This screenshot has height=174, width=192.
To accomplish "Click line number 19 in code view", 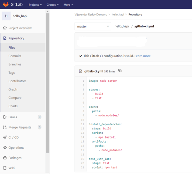I will (x=82, y=159).
